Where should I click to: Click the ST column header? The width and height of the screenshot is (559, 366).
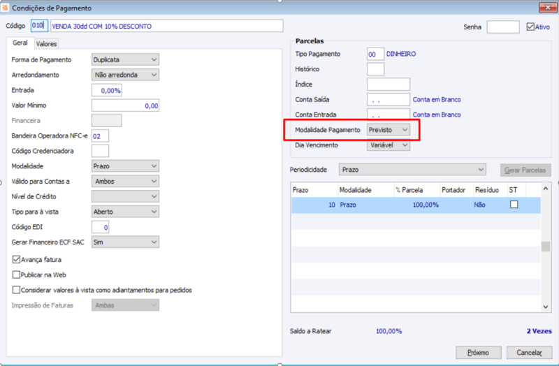coord(516,190)
